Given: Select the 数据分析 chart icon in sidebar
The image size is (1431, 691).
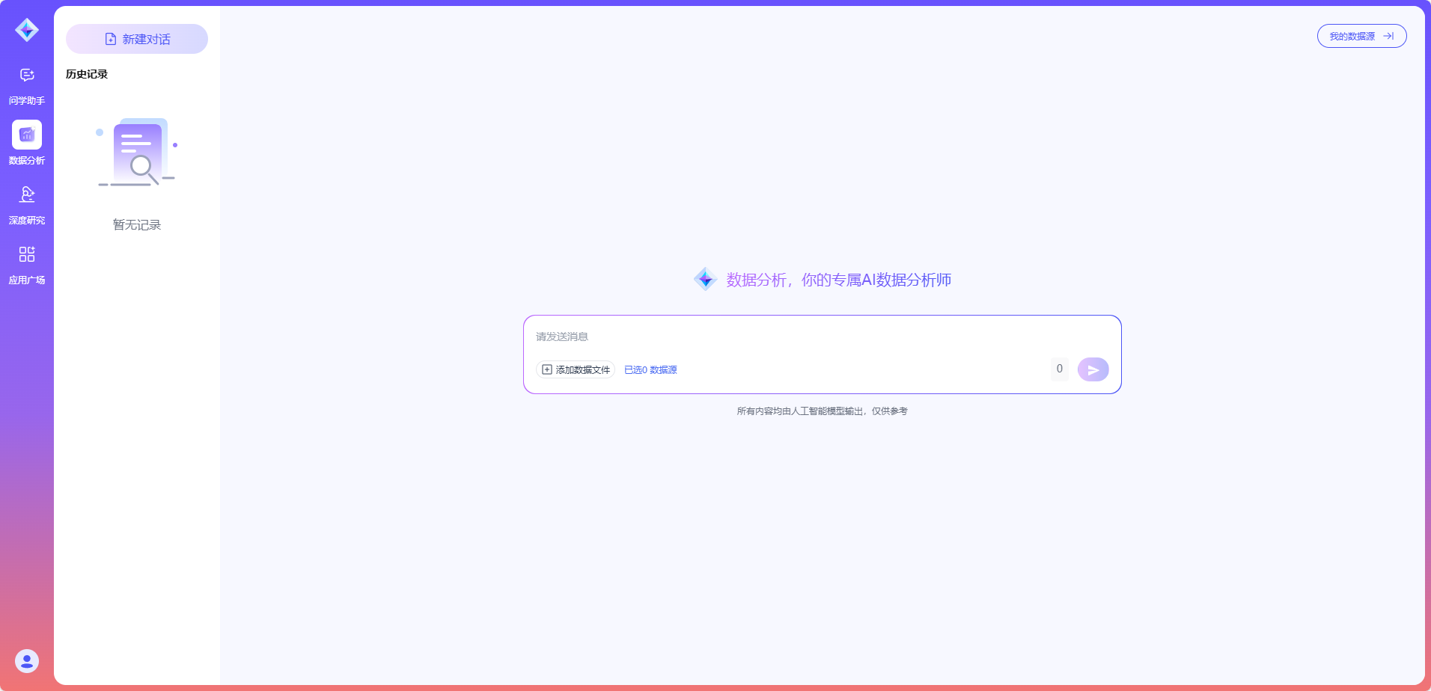Looking at the screenshot, I should pyautogui.click(x=27, y=135).
